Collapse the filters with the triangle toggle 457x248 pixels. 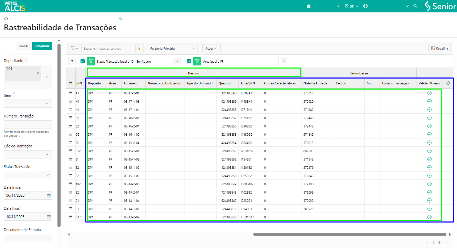72,61
